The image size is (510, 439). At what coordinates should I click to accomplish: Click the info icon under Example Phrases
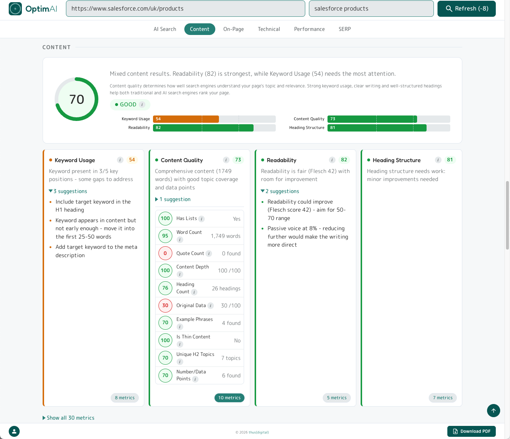coord(180,327)
